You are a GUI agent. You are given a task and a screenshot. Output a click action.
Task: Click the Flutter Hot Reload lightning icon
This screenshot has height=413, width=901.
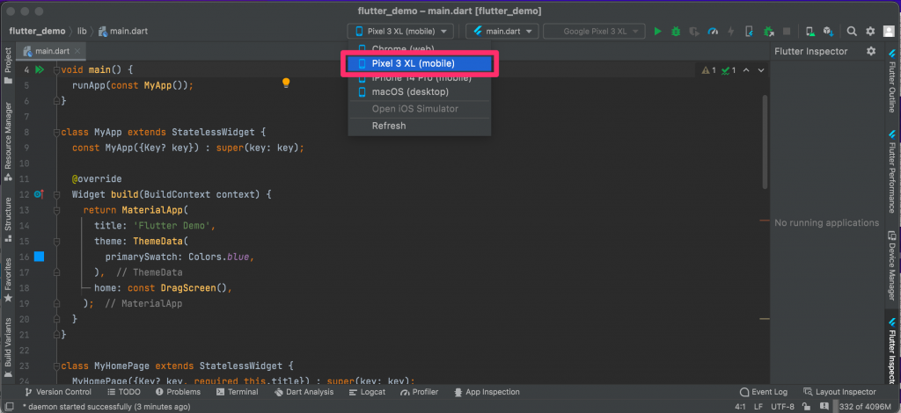(x=731, y=32)
